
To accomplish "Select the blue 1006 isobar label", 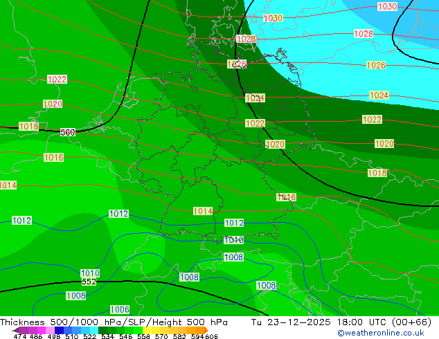I will [120, 310].
